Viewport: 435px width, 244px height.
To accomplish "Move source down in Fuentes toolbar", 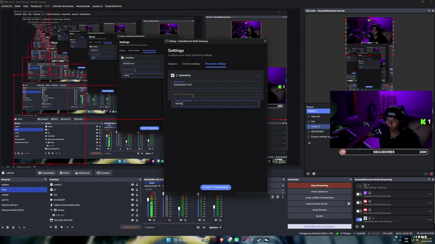I will tap(72, 227).
